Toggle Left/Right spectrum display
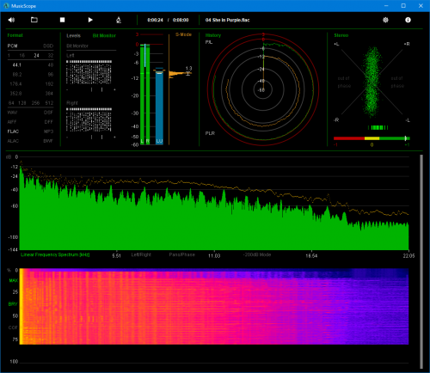430x373 pixels. pyautogui.click(x=141, y=254)
